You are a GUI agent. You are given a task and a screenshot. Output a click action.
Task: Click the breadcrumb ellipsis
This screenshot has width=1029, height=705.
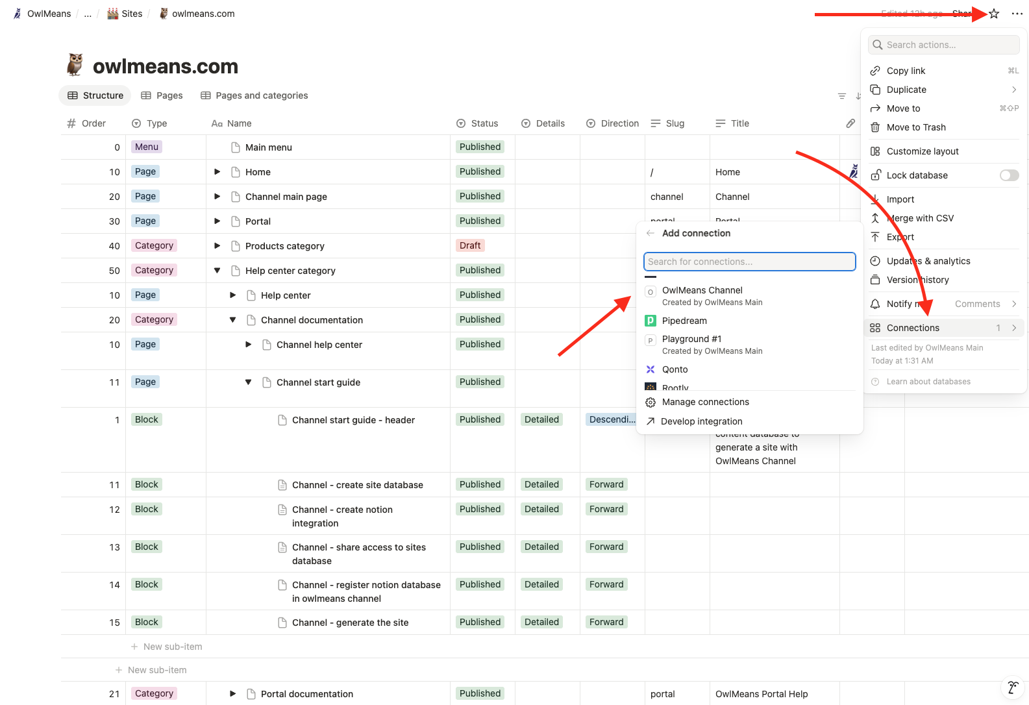pos(88,14)
